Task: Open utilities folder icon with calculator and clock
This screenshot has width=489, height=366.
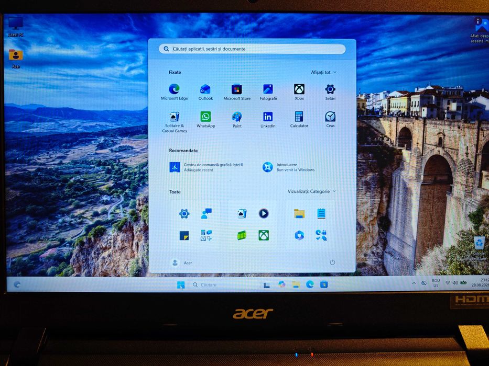Action: click(206, 236)
